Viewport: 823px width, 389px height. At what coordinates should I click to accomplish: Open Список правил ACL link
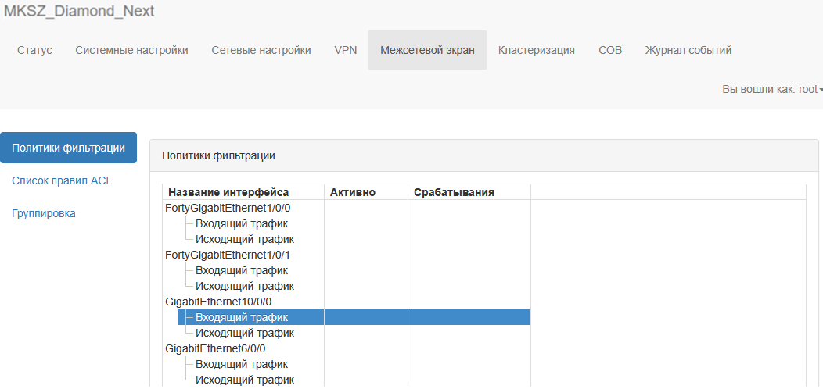click(62, 180)
